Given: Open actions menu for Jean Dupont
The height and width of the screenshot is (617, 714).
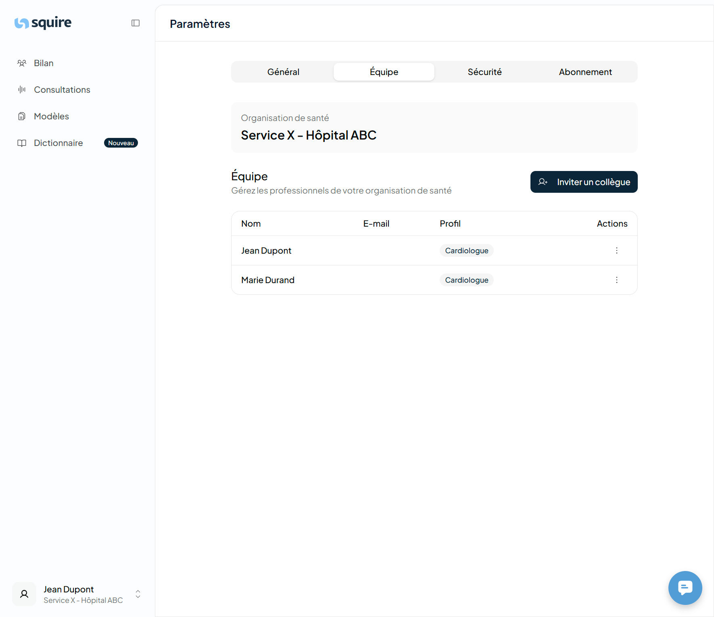Looking at the screenshot, I should point(616,250).
